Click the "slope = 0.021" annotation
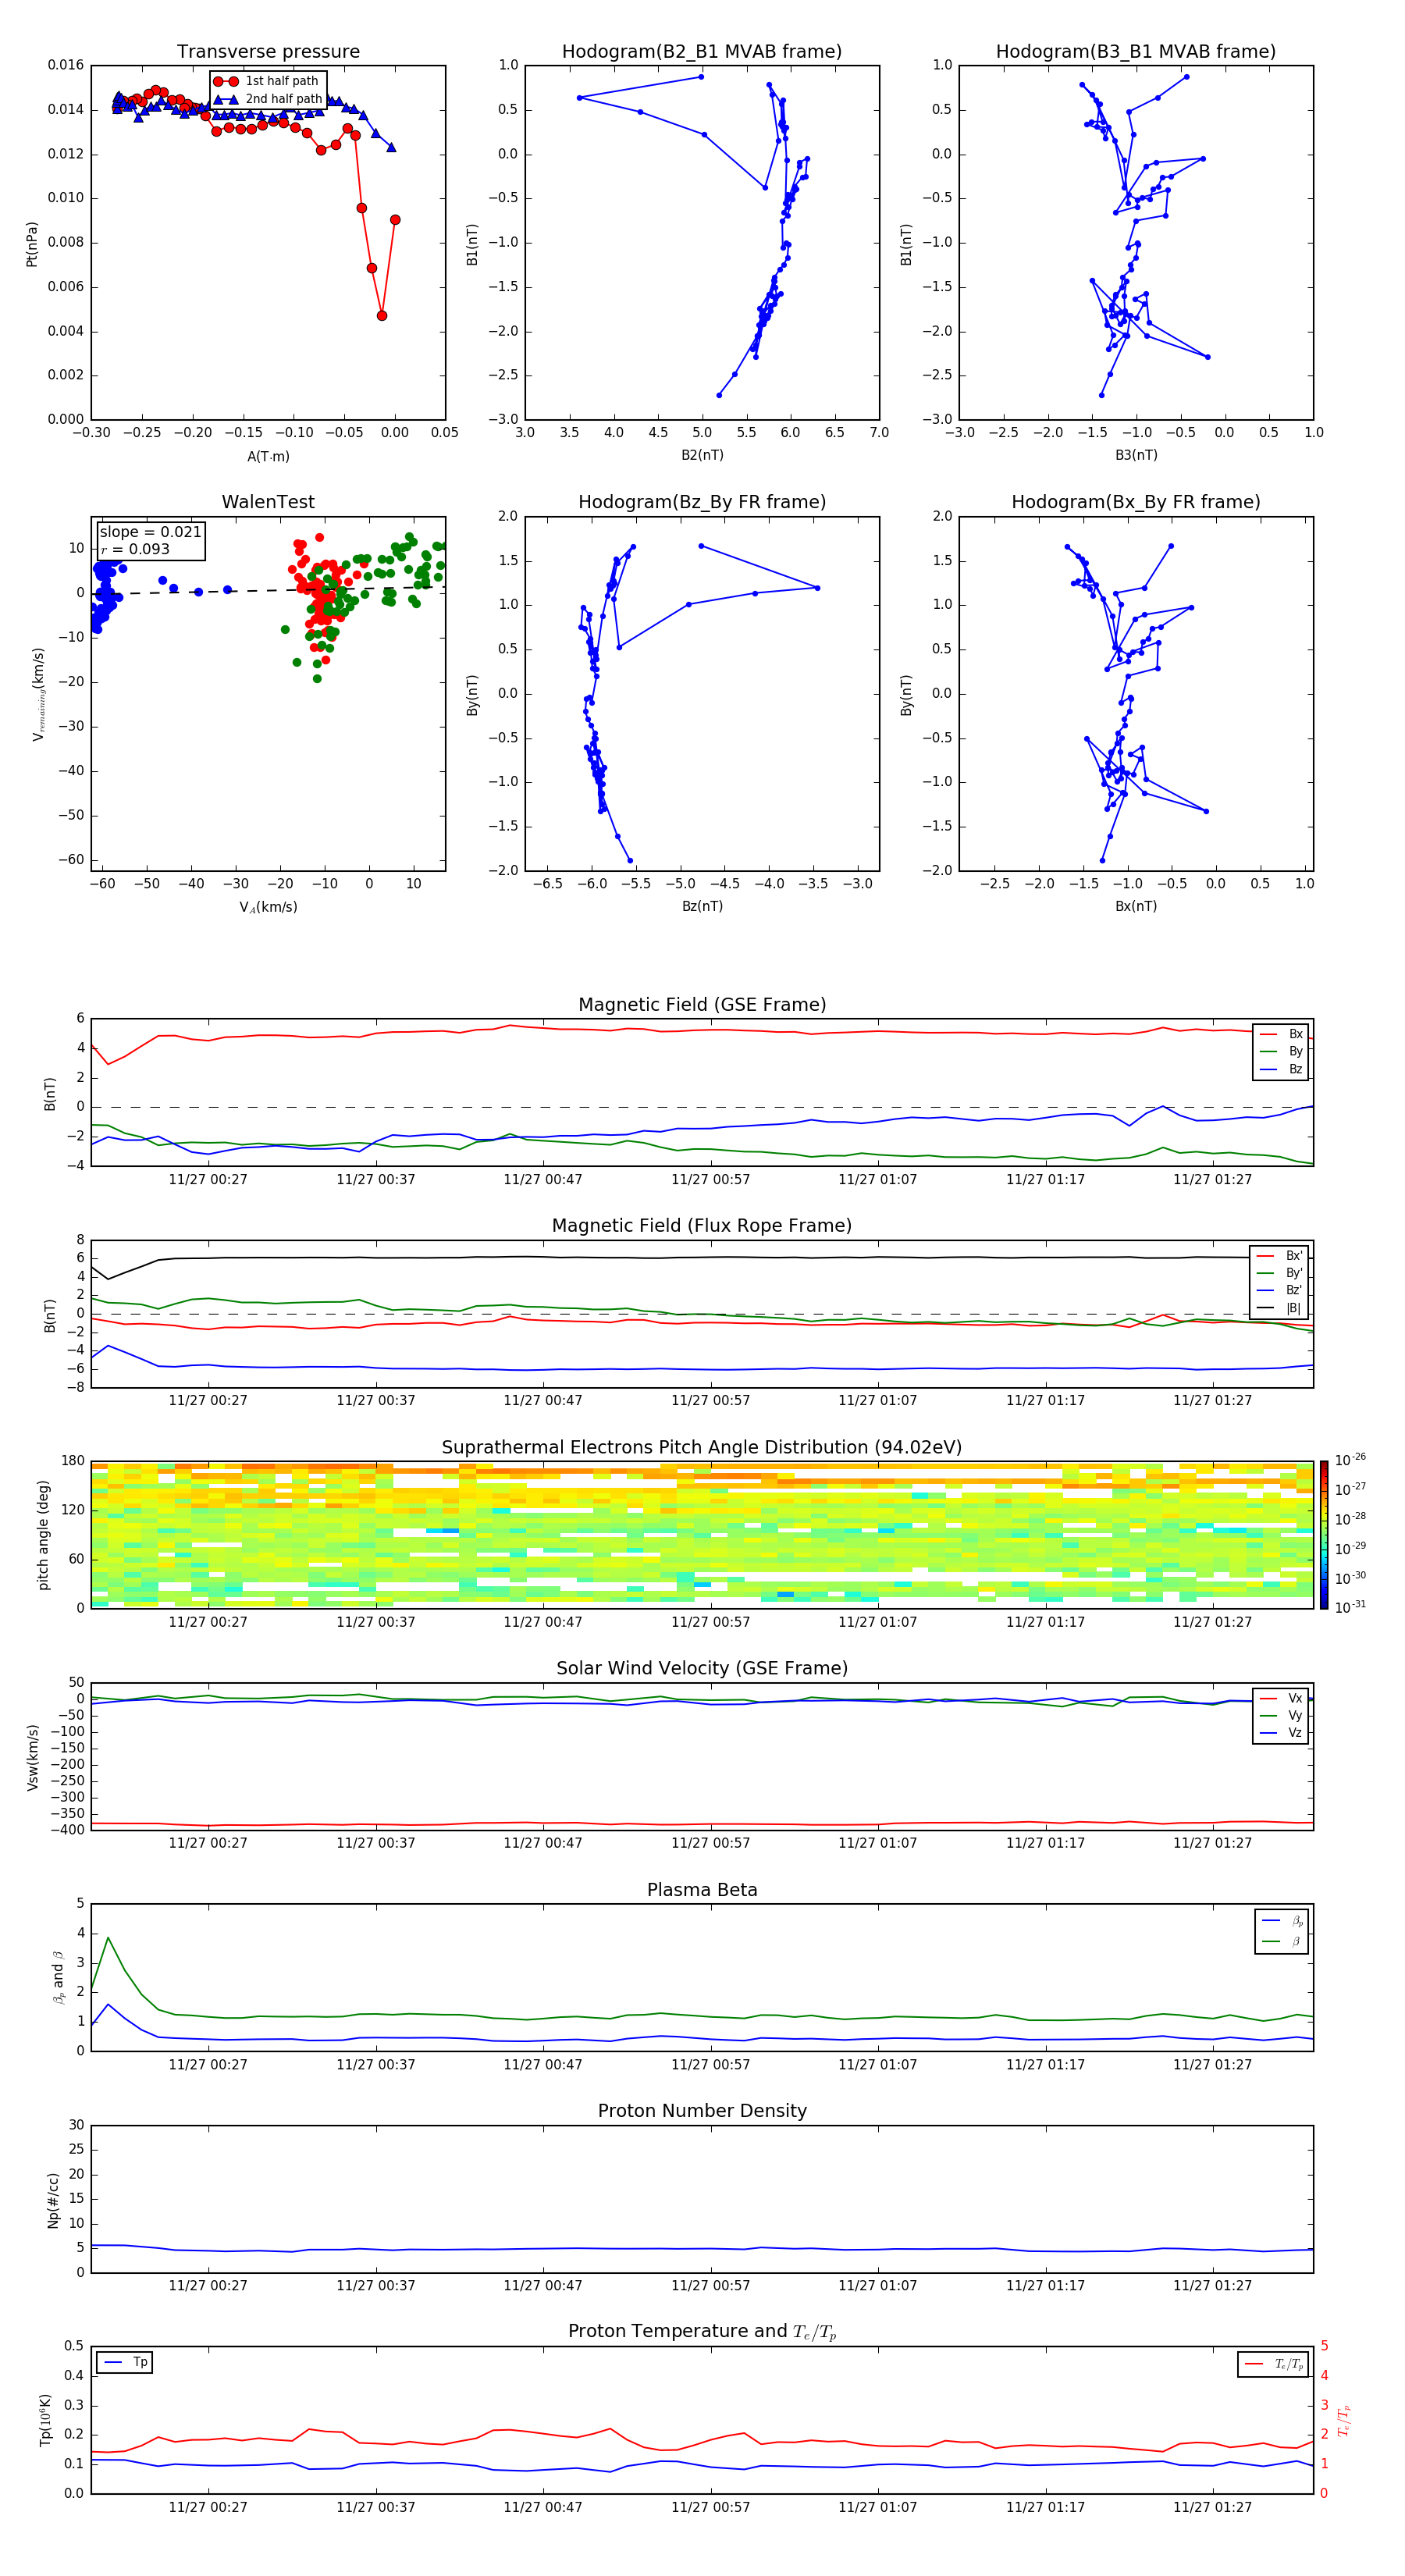Screen dimensions: 1405x2576 click(x=150, y=532)
